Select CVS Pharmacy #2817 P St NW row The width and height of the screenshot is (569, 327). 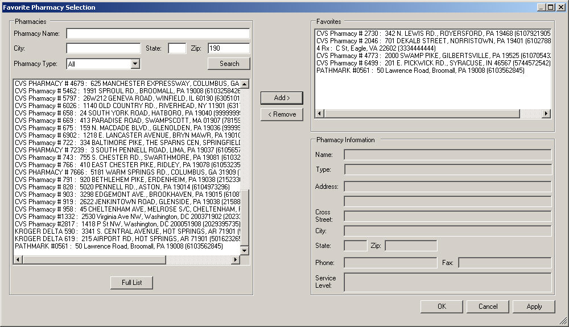(127, 224)
